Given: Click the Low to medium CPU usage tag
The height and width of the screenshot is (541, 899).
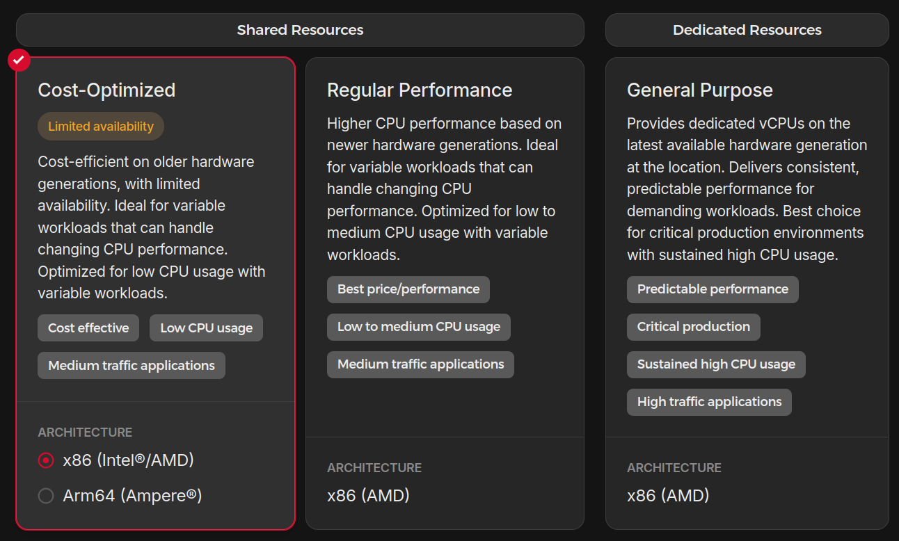Looking at the screenshot, I should click(x=419, y=327).
